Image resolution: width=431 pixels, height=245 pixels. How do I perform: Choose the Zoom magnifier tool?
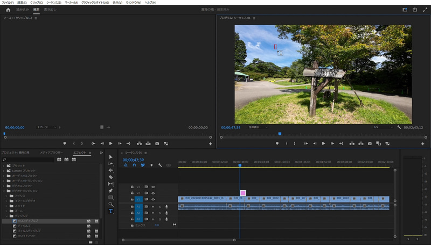[x=110, y=204]
